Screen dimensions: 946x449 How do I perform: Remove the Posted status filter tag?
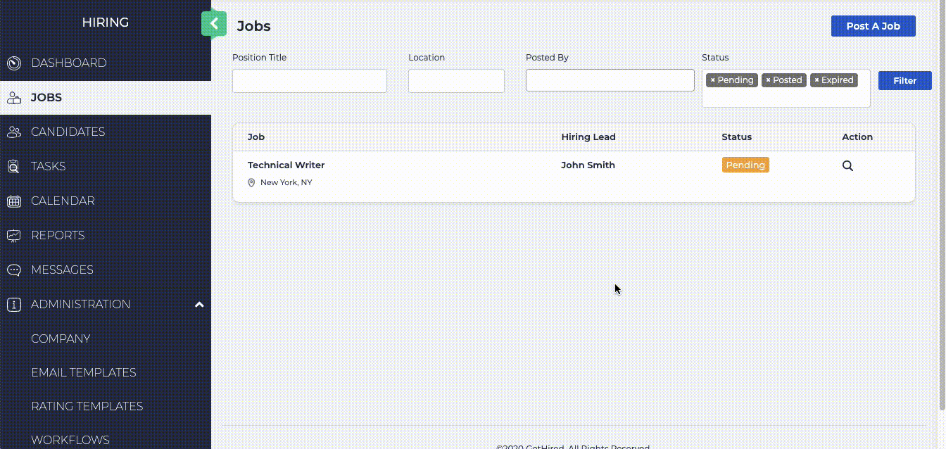(768, 80)
